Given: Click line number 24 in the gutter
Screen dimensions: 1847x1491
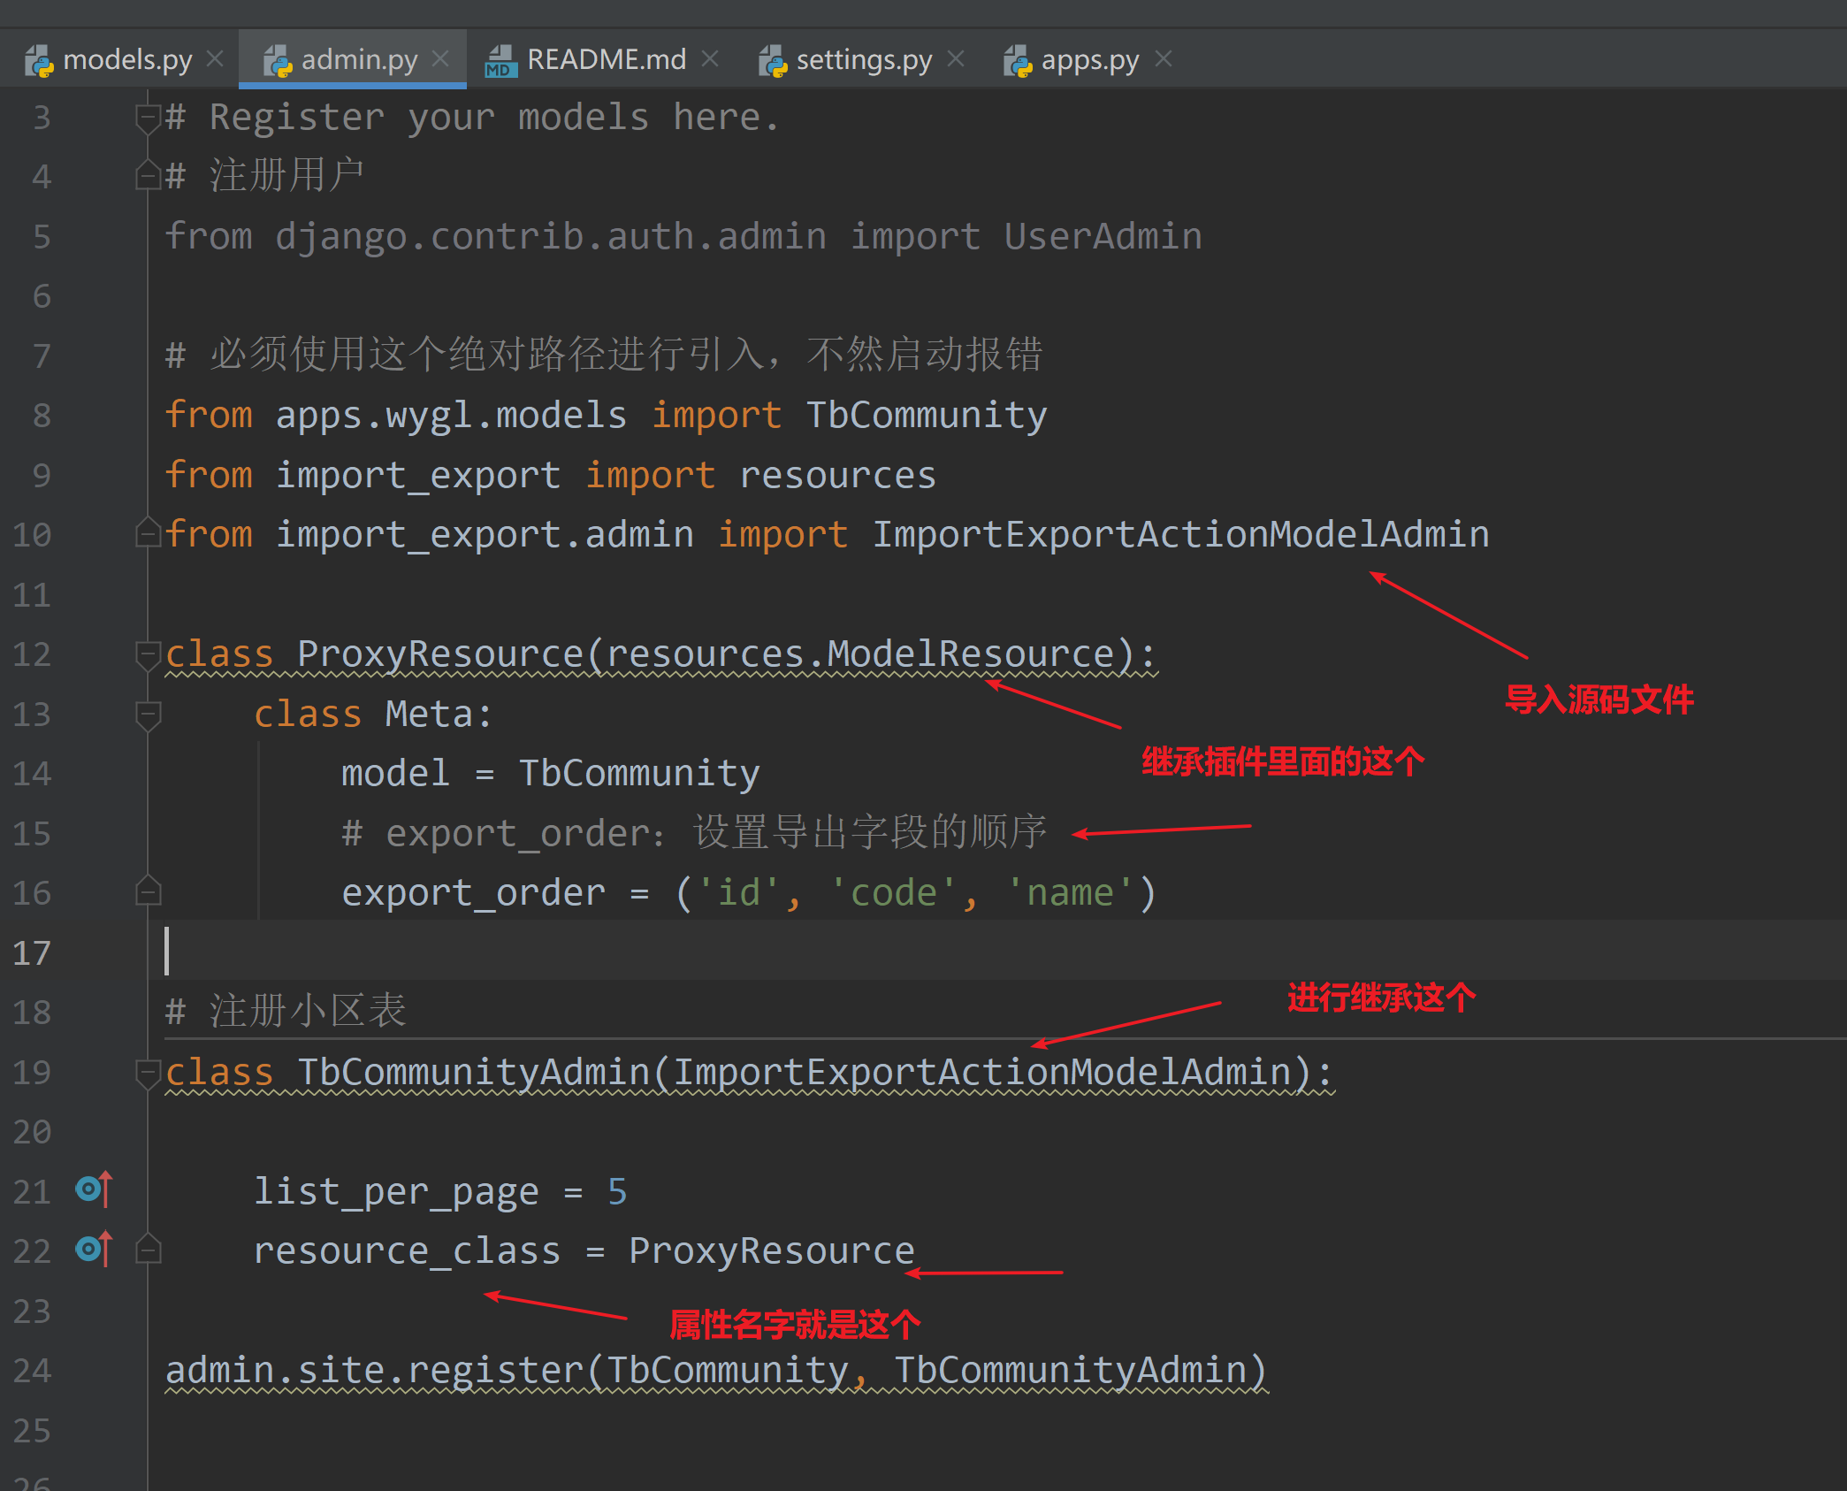Looking at the screenshot, I should 32,1371.
